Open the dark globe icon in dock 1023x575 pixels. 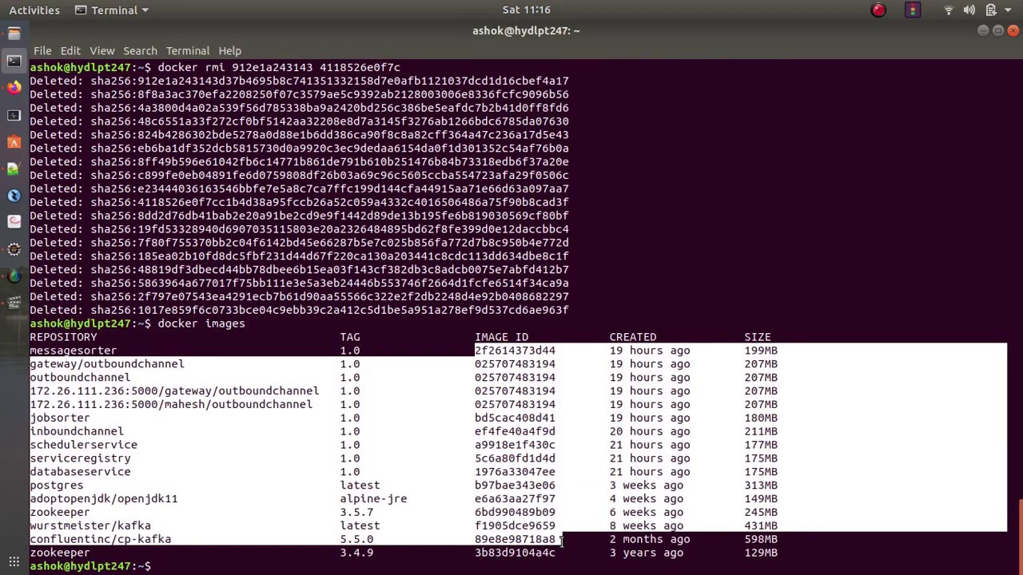click(14, 276)
